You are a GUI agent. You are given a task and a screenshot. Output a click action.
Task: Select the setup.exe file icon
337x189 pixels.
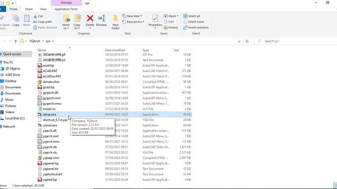(39, 114)
